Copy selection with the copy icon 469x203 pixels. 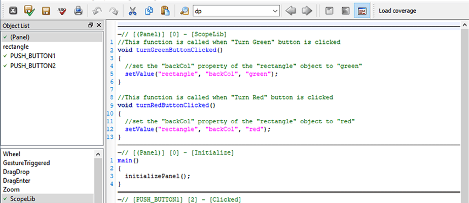[149, 11]
